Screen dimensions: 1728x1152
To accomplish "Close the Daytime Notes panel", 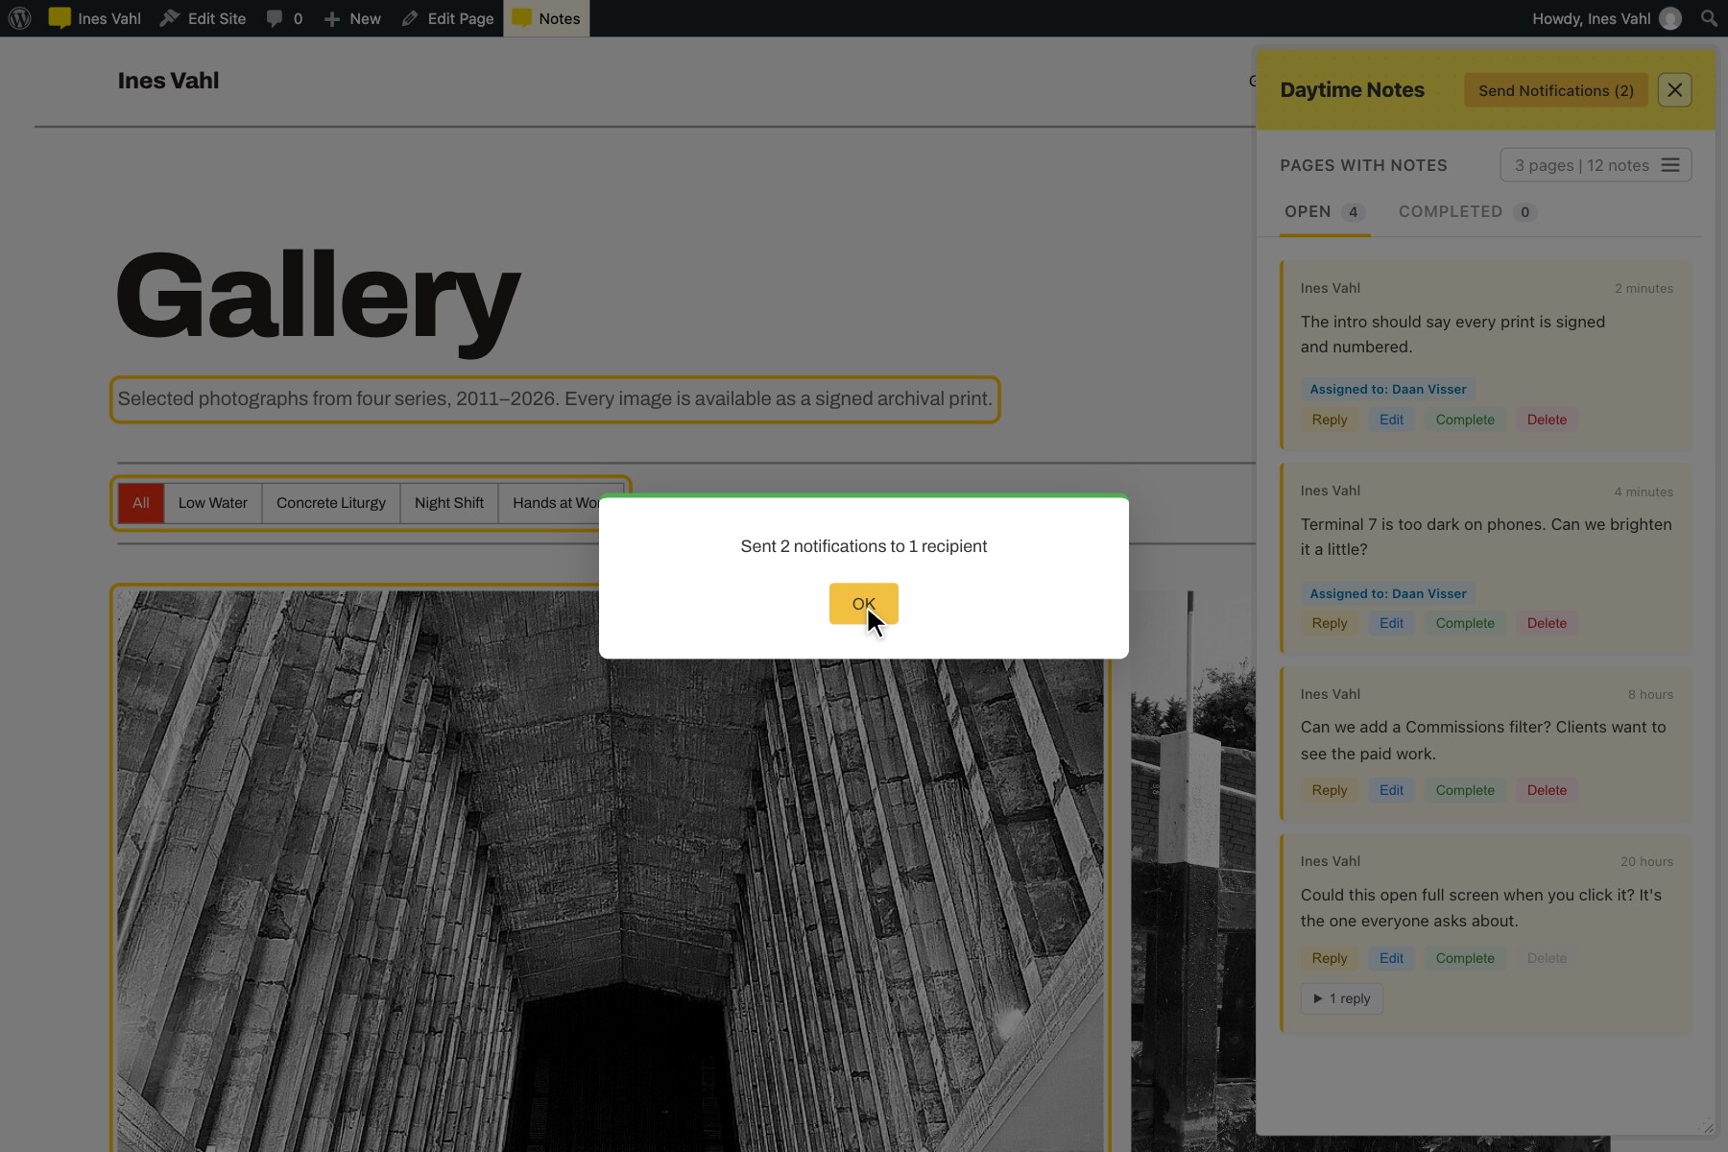I will click(1674, 90).
